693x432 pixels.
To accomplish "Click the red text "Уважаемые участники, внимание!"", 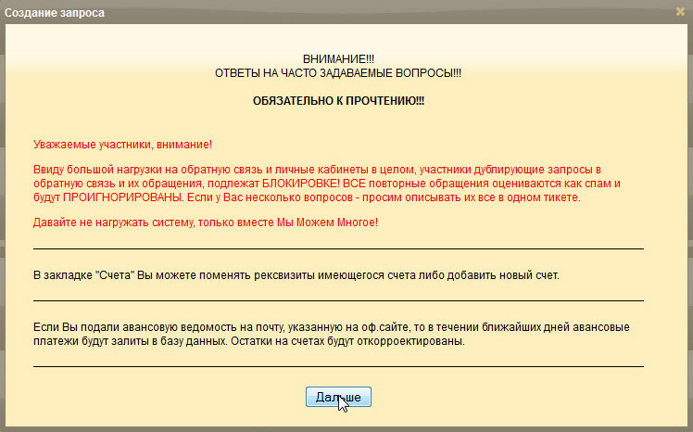I will point(123,145).
